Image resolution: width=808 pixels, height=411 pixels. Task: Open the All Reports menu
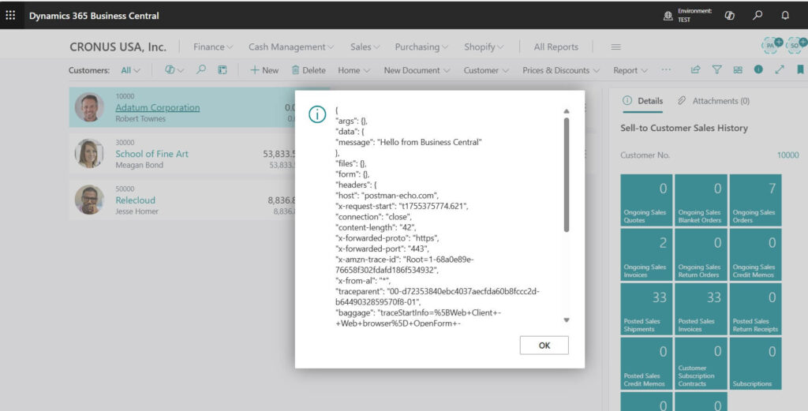coord(555,47)
